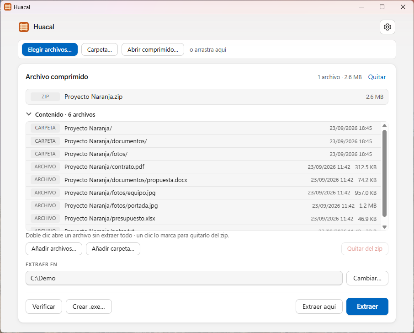Click the 46.9 KB size value
Image resolution: width=414 pixels, height=333 pixels.
tap(367, 219)
